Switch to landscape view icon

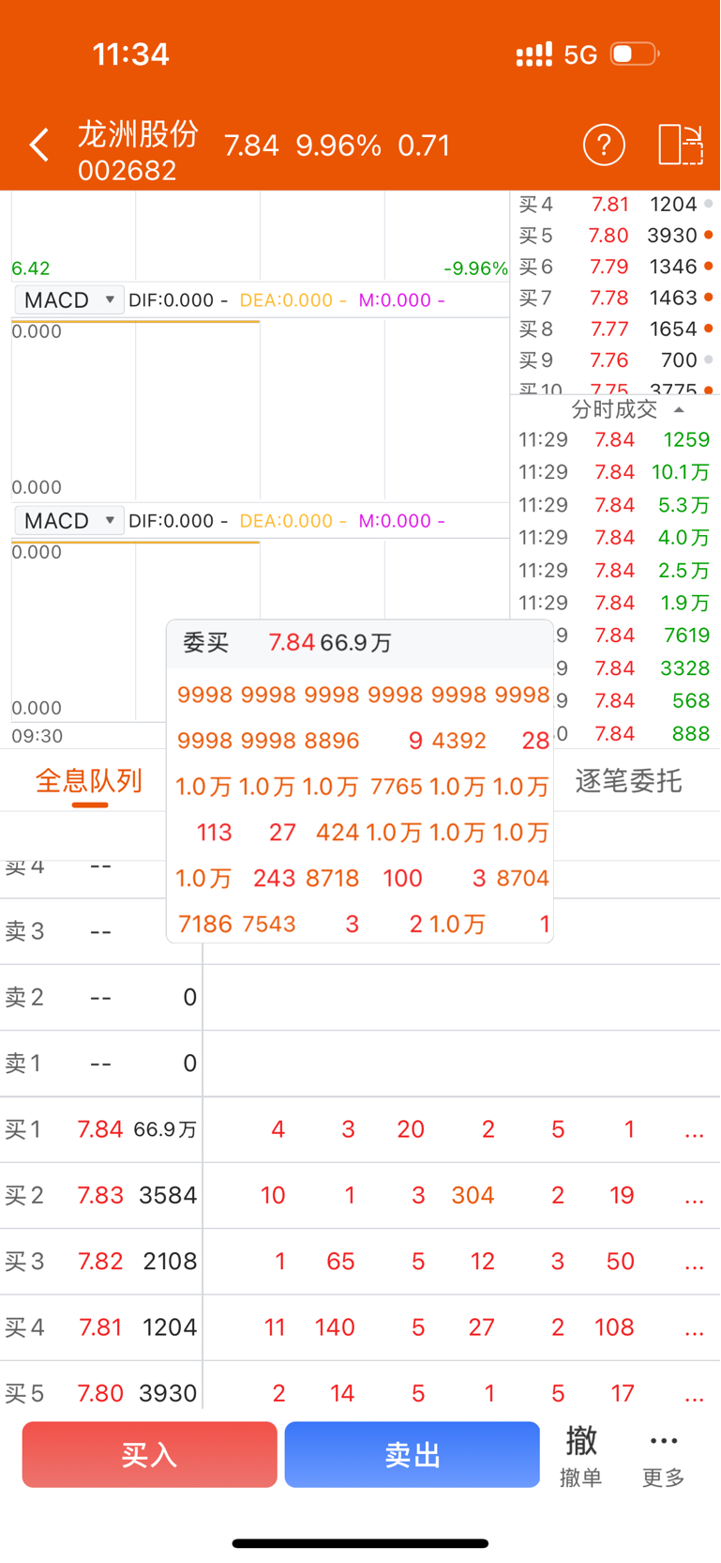pos(681,146)
